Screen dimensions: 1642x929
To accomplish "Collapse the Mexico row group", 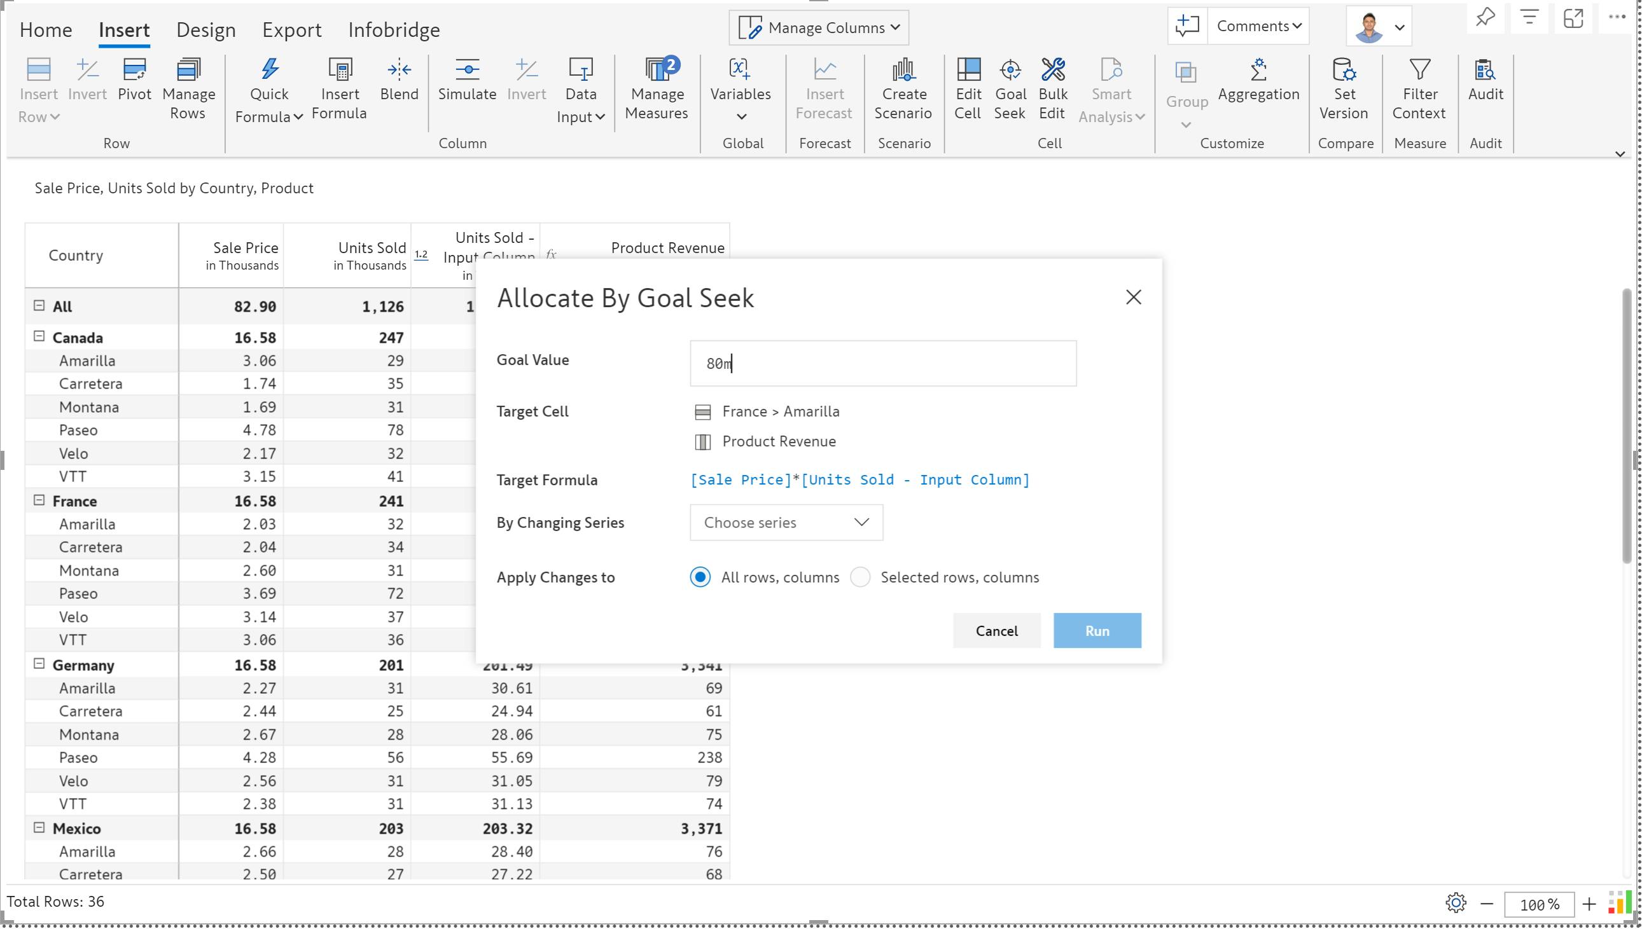I will coord(39,827).
